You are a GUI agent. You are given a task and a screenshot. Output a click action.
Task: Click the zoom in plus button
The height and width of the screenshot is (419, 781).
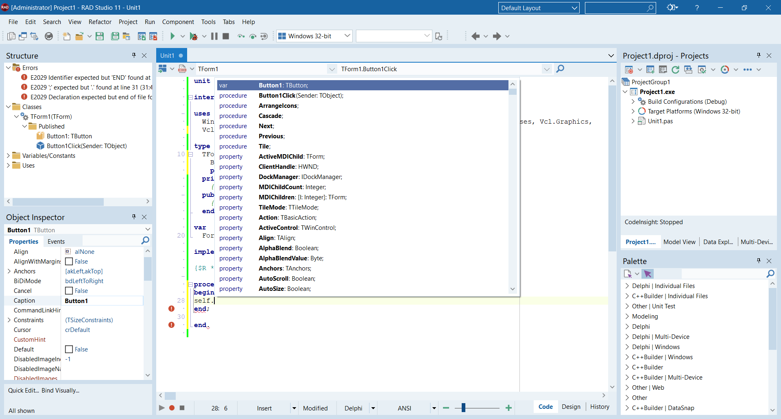[x=508, y=408]
